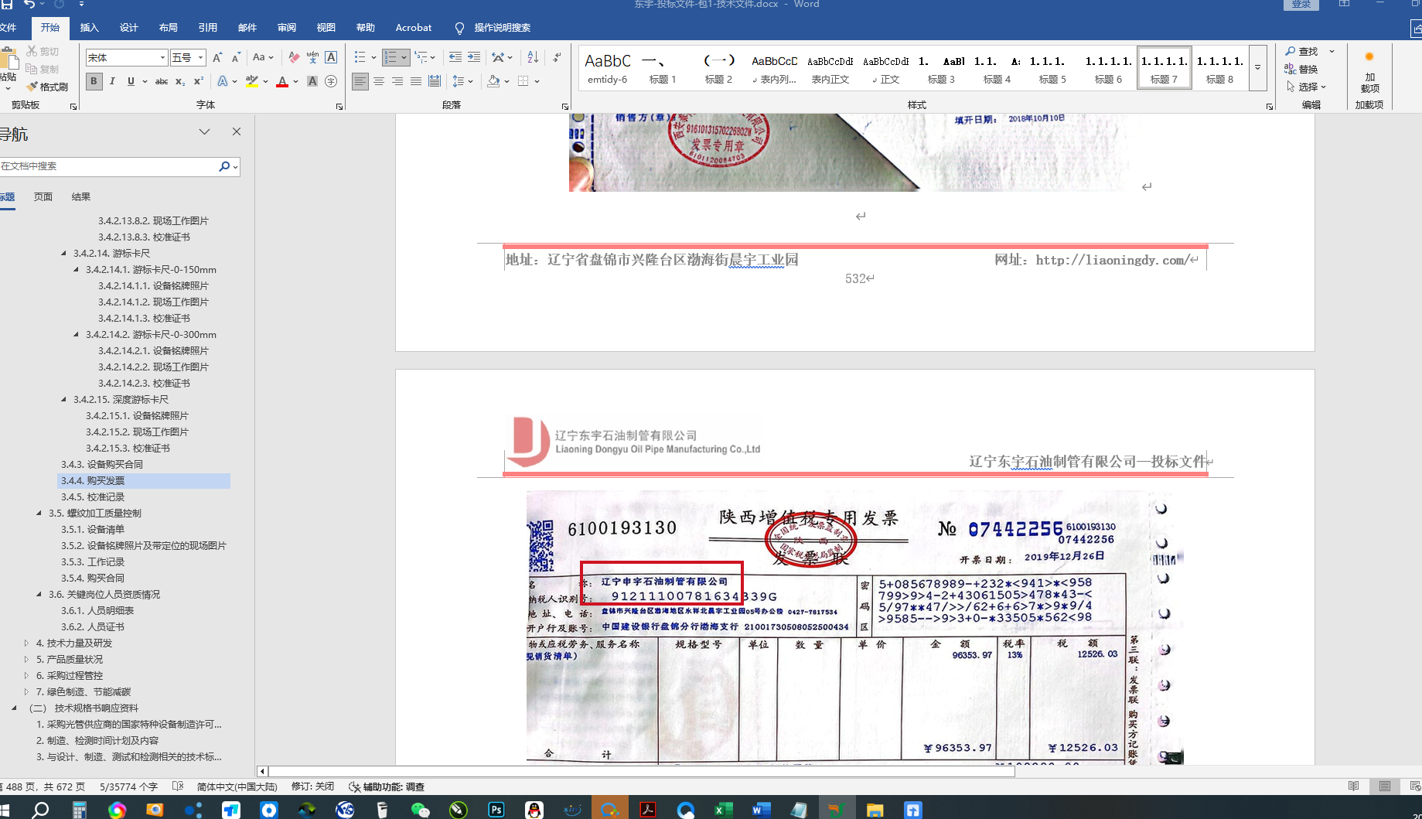
Task: Open WeChat from the taskbar
Action: tap(420, 810)
